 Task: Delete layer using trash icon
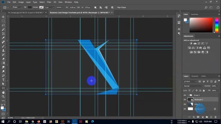(215, 117)
